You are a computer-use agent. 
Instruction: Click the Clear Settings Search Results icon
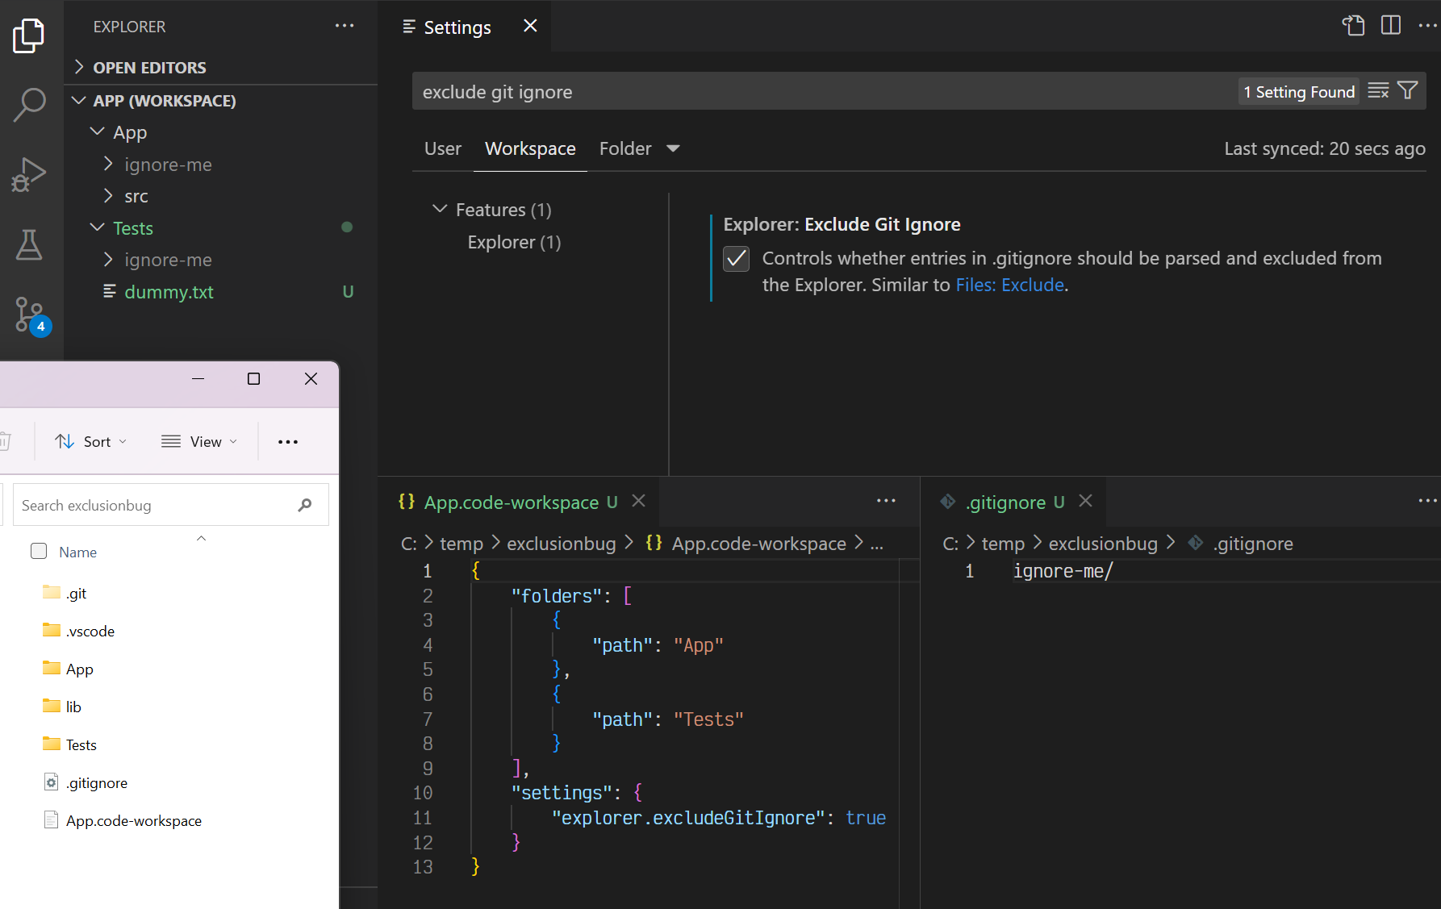click(x=1378, y=90)
